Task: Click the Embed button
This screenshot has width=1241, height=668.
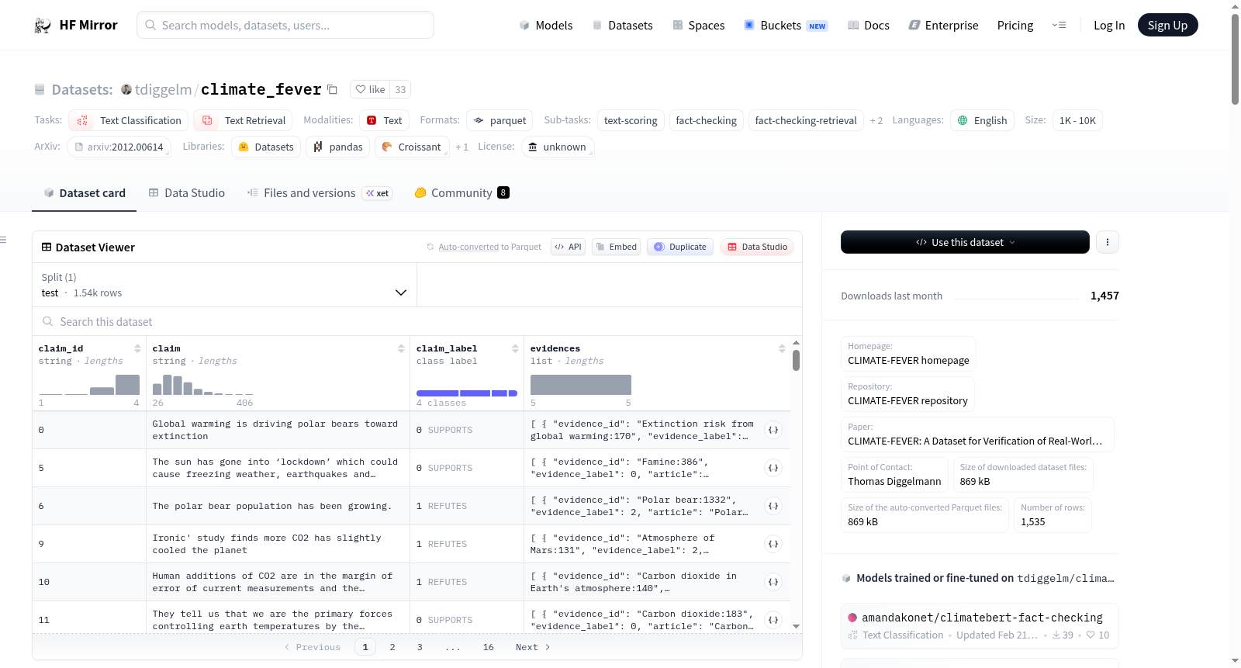Action: (616, 247)
